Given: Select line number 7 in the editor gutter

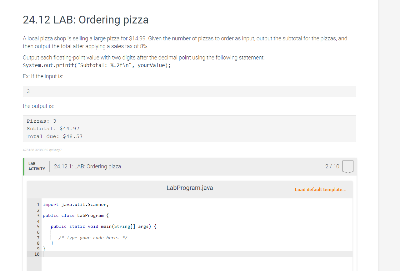Looking at the screenshot, I should pyautogui.click(x=38, y=238).
